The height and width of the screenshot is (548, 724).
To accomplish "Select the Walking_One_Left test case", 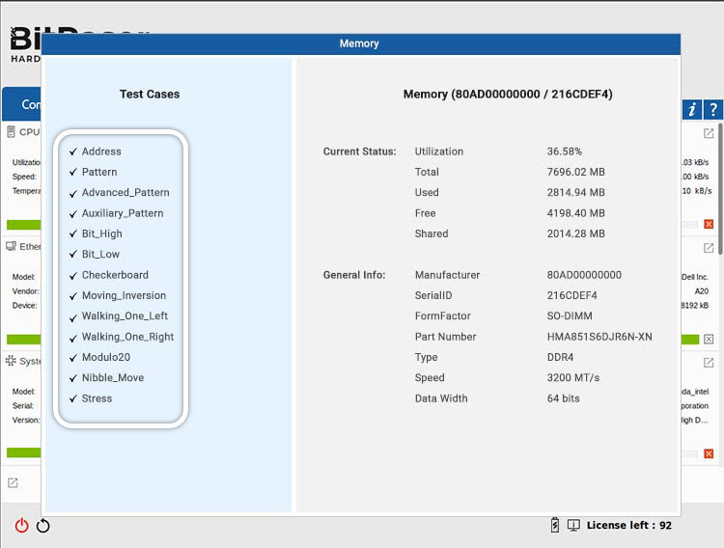I will pyautogui.click(x=125, y=316).
